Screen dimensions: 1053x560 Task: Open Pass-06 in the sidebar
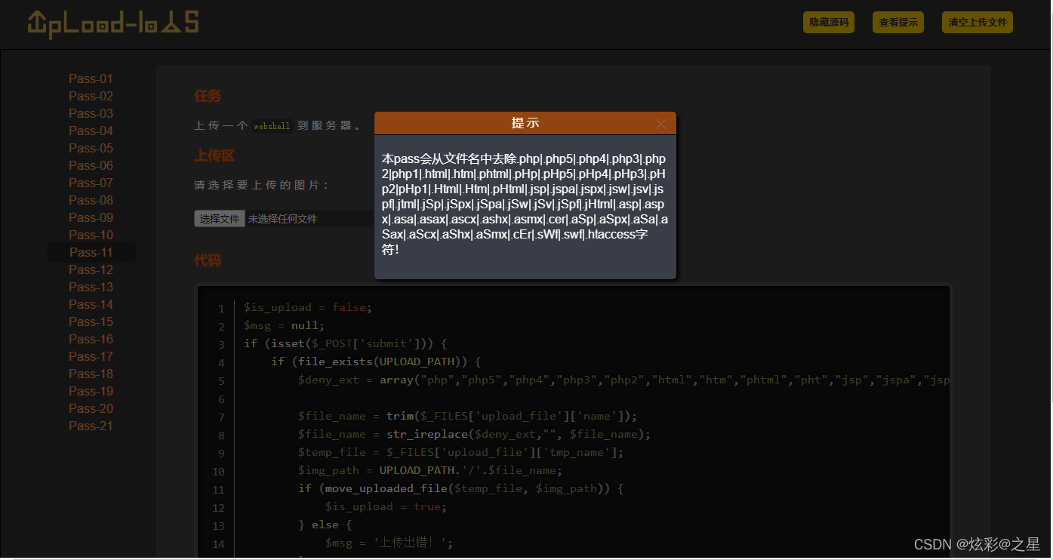[x=91, y=165]
